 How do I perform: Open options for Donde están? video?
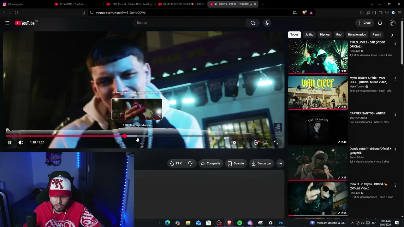click(x=395, y=150)
